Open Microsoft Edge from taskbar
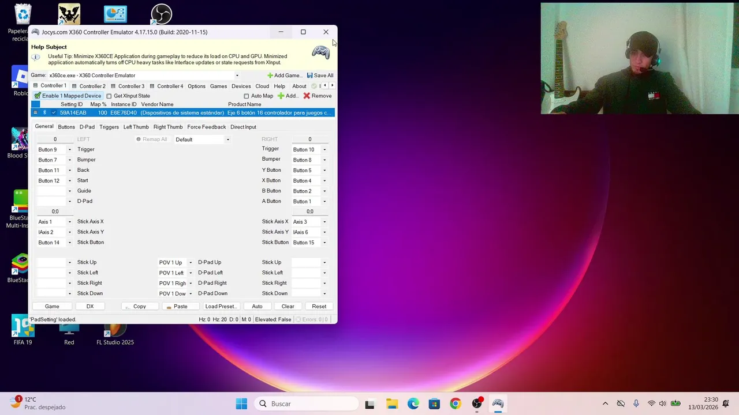Image resolution: width=739 pixels, height=415 pixels. point(413,404)
